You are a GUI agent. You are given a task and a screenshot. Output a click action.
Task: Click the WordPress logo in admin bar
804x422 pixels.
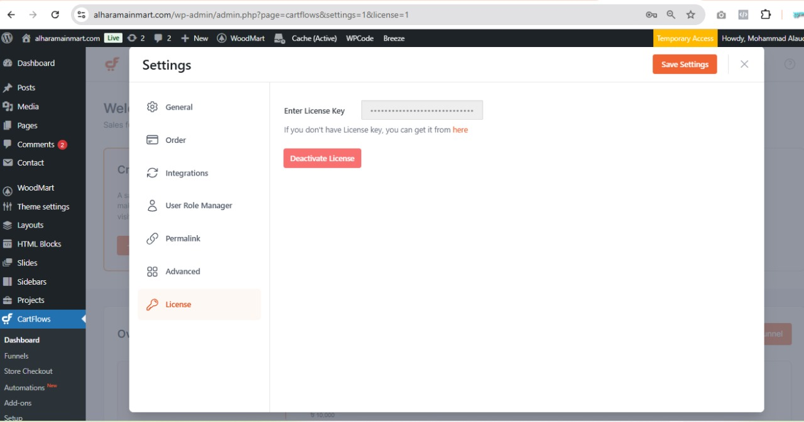tap(8, 38)
